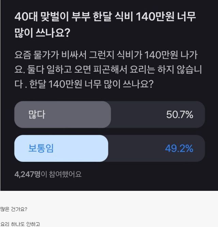The height and width of the screenshot is (227, 218).
Task: Click the bold 4,247명 participant number
Action: coord(27,174)
